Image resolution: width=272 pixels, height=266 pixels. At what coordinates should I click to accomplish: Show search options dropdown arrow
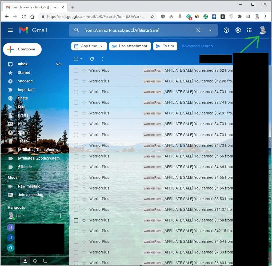pyautogui.click(x=210, y=30)
